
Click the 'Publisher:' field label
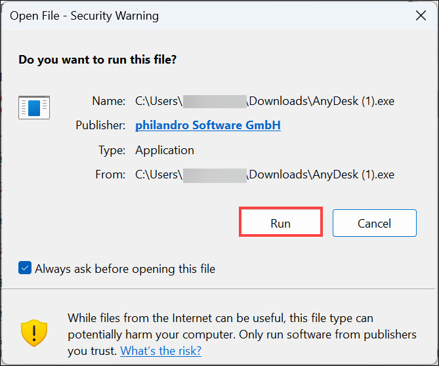pyautogui.click(x=100, y=125)
